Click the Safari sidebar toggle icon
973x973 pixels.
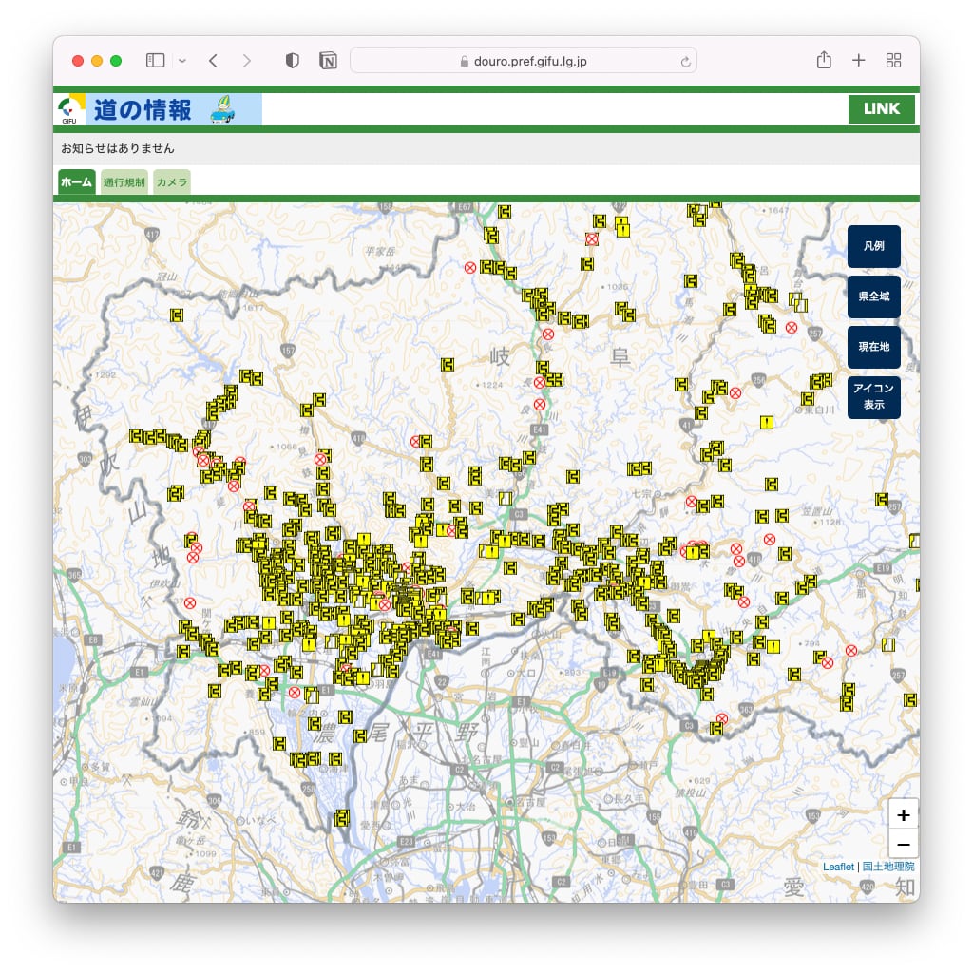[x=155, y=61]
